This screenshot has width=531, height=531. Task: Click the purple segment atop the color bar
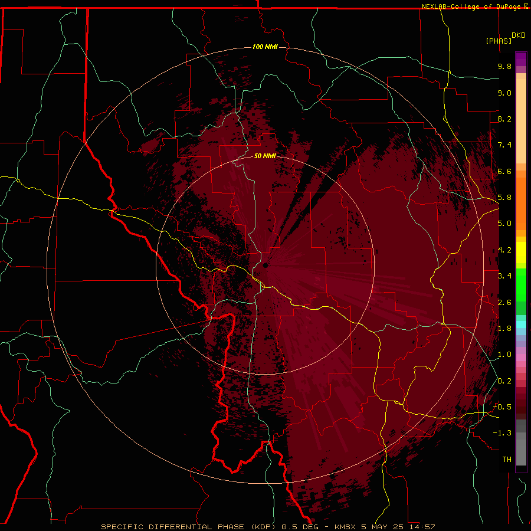[521, 59]
